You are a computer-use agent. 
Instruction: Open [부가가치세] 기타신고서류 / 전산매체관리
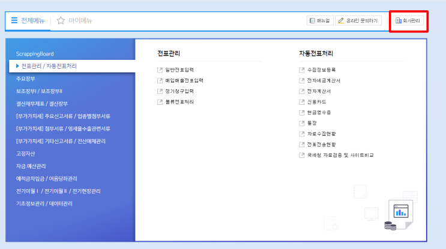tap(61, 141)
